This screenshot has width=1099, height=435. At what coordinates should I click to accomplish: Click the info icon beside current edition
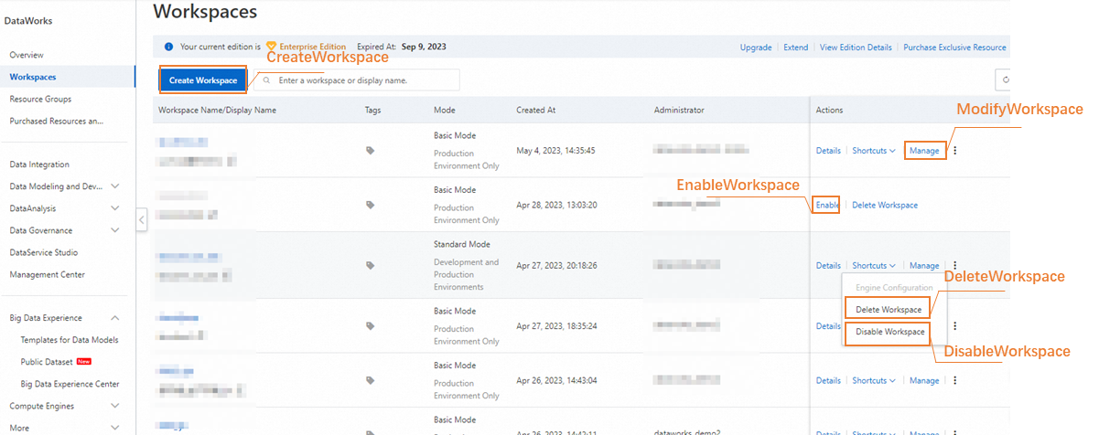point(168,47)
